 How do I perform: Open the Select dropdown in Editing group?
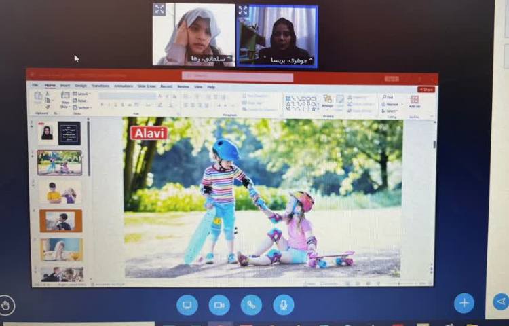click(x=390, y=110)
